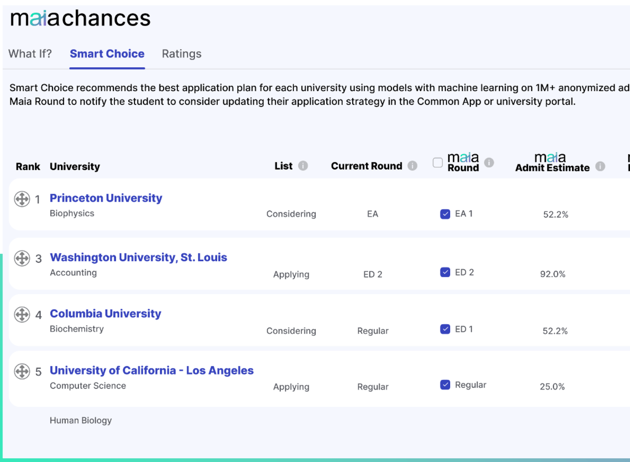This screenshot has height=462, width=630.
Task: Click the Human Biology text
Action: coord(81,420)
